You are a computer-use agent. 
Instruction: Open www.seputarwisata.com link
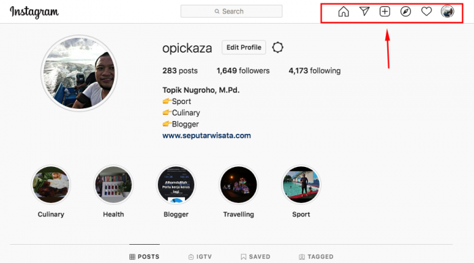207,136
